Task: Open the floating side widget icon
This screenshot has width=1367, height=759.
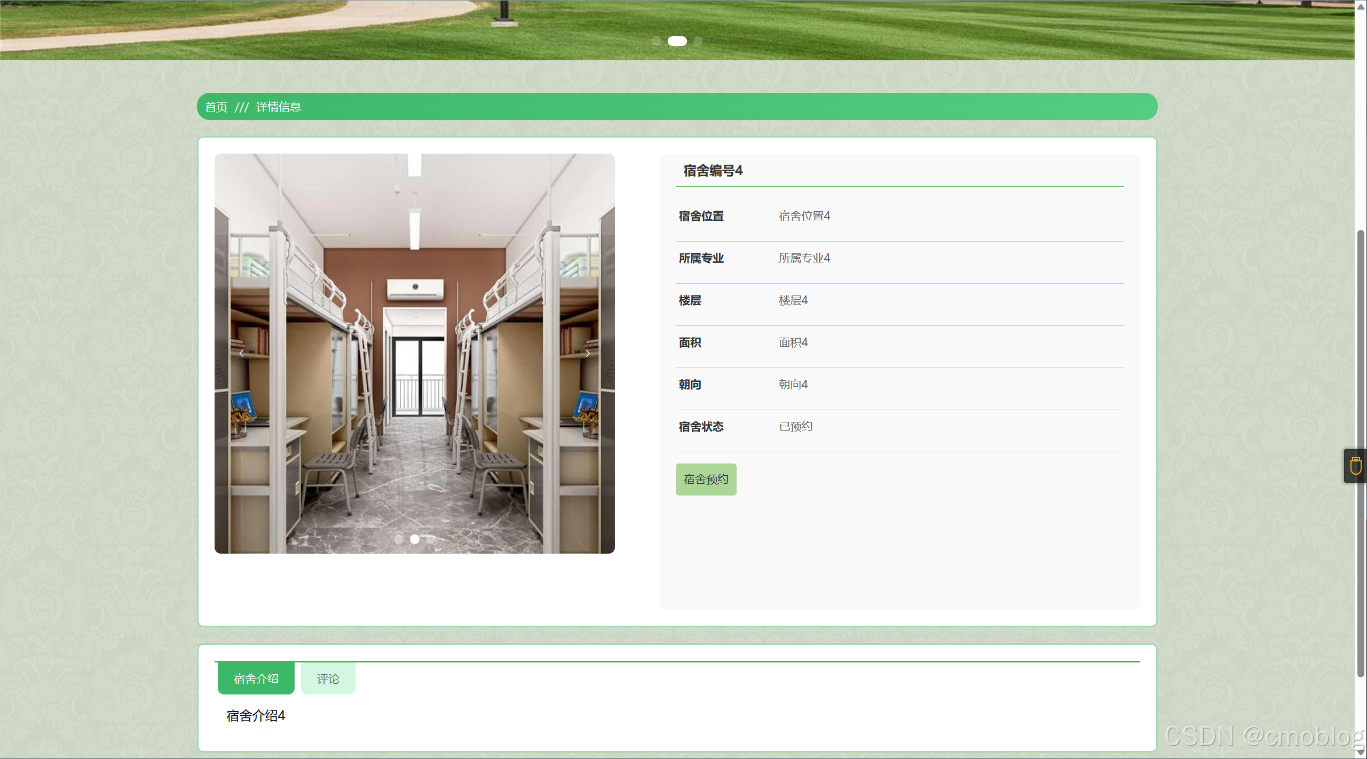Action: [x=1355, y=466]
